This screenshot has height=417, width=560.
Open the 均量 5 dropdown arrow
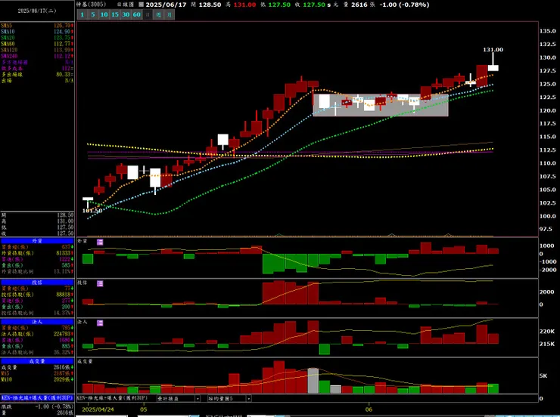point(248,398)
